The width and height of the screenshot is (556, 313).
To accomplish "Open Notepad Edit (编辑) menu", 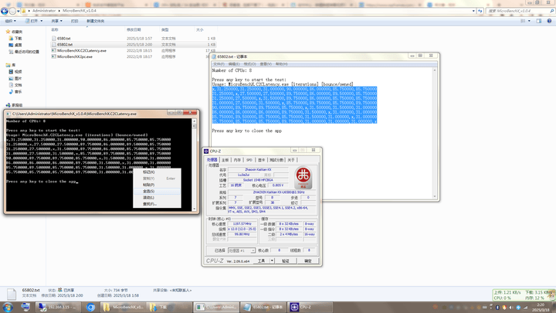I will click(234, 64).
